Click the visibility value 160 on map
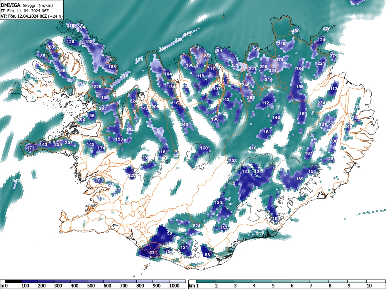 [204, 148]
